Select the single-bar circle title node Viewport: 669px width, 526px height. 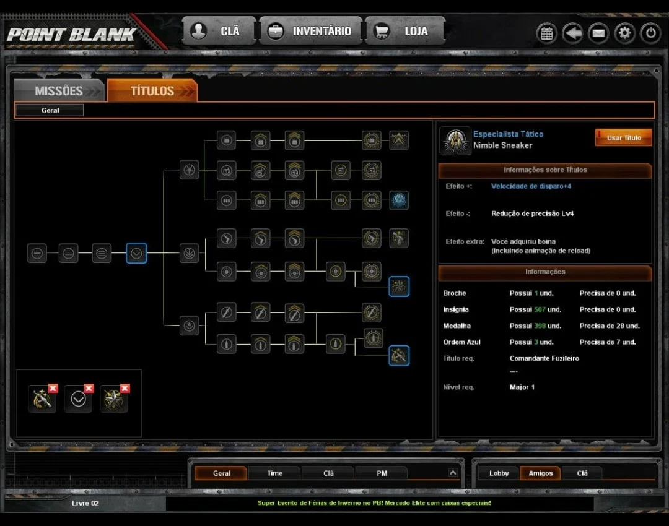point(37,253)
